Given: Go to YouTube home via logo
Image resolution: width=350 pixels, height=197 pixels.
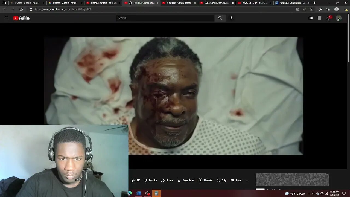Looking at the screenshot, I should (x=21, y=18).
